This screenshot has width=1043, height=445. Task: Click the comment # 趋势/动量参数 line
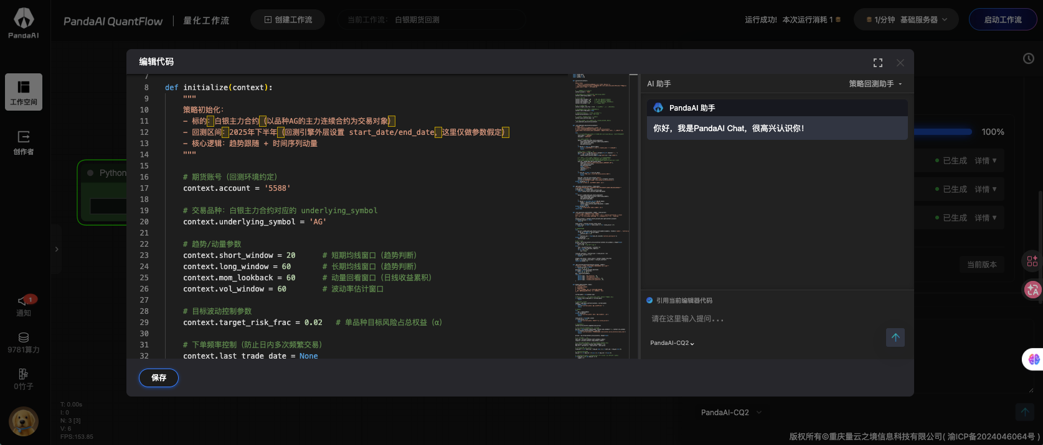(x=212, y=244)
